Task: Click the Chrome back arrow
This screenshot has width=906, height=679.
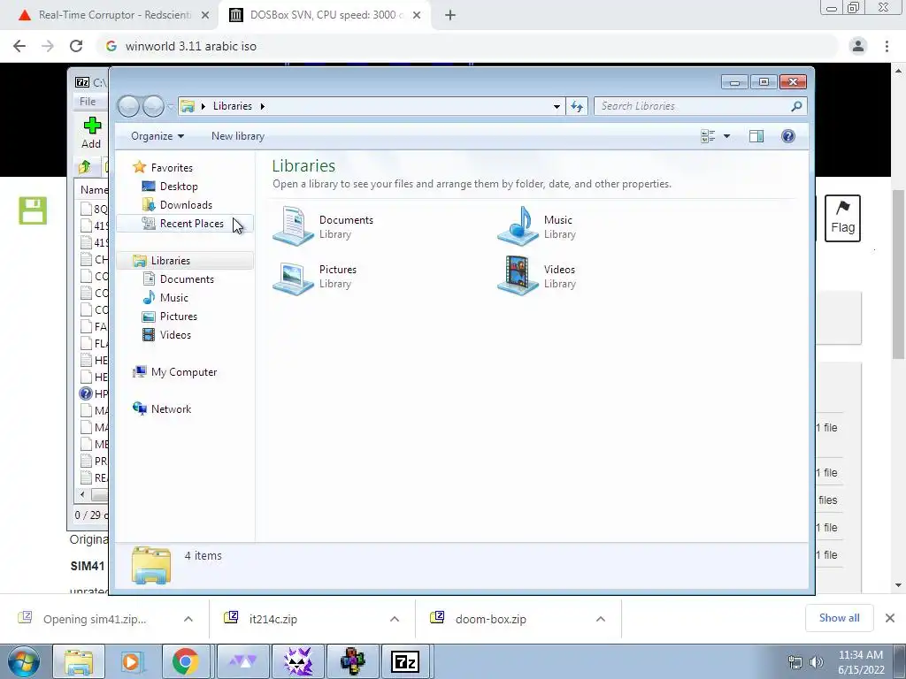Action: coord(19,46)
